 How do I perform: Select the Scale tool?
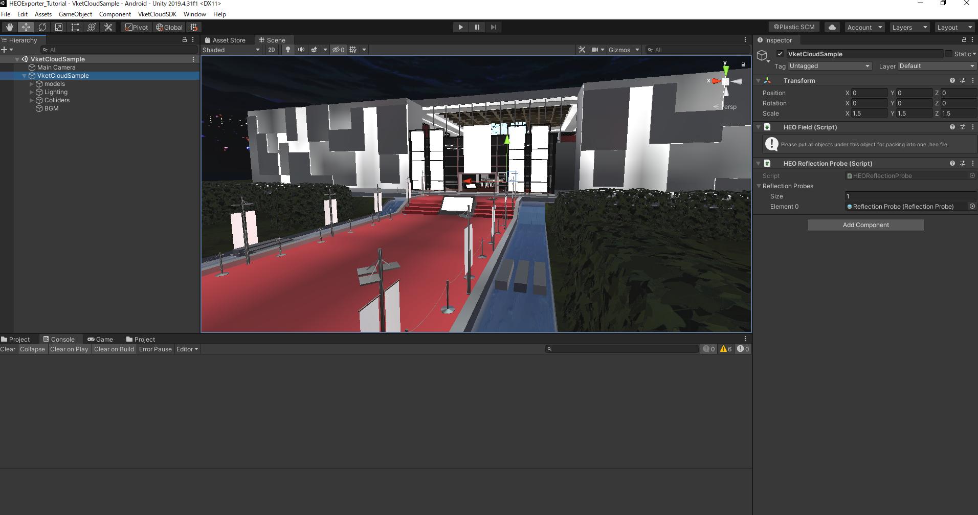pyautogui.click(x=59, y=27)
